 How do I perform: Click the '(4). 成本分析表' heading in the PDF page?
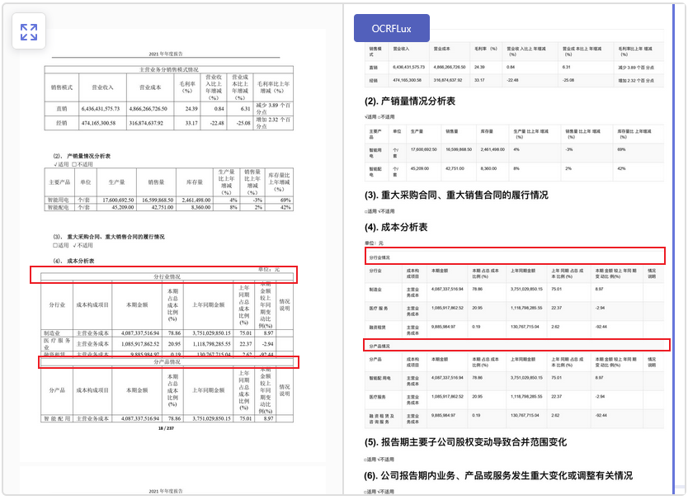point(73,261)
